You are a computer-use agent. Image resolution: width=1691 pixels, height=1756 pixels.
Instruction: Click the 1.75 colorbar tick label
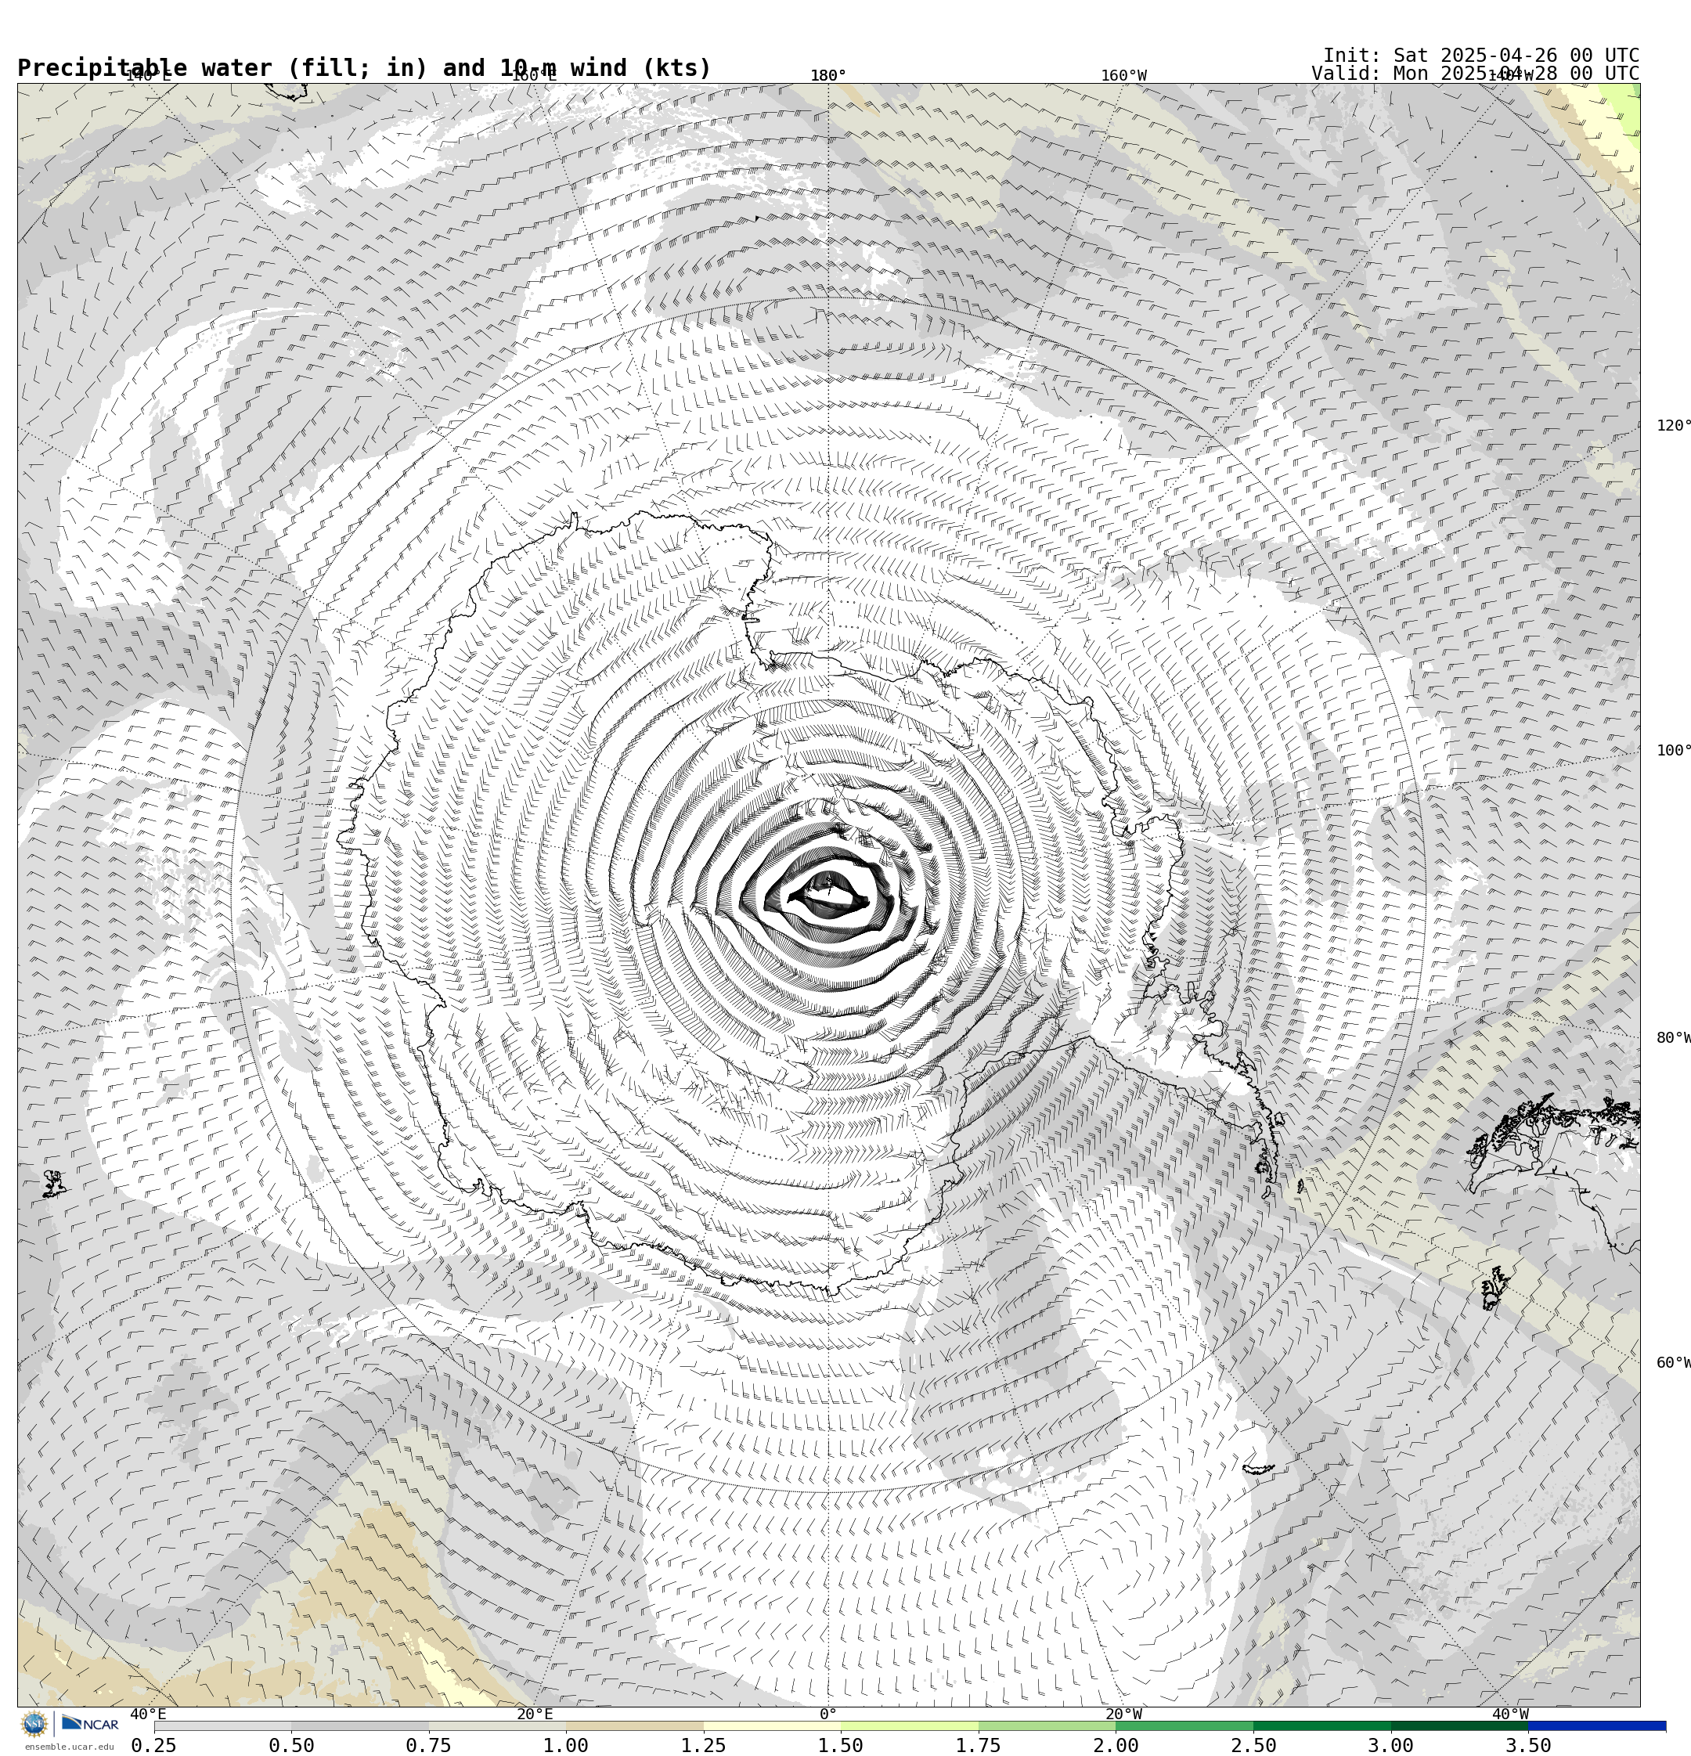(x=979, y=1745)
